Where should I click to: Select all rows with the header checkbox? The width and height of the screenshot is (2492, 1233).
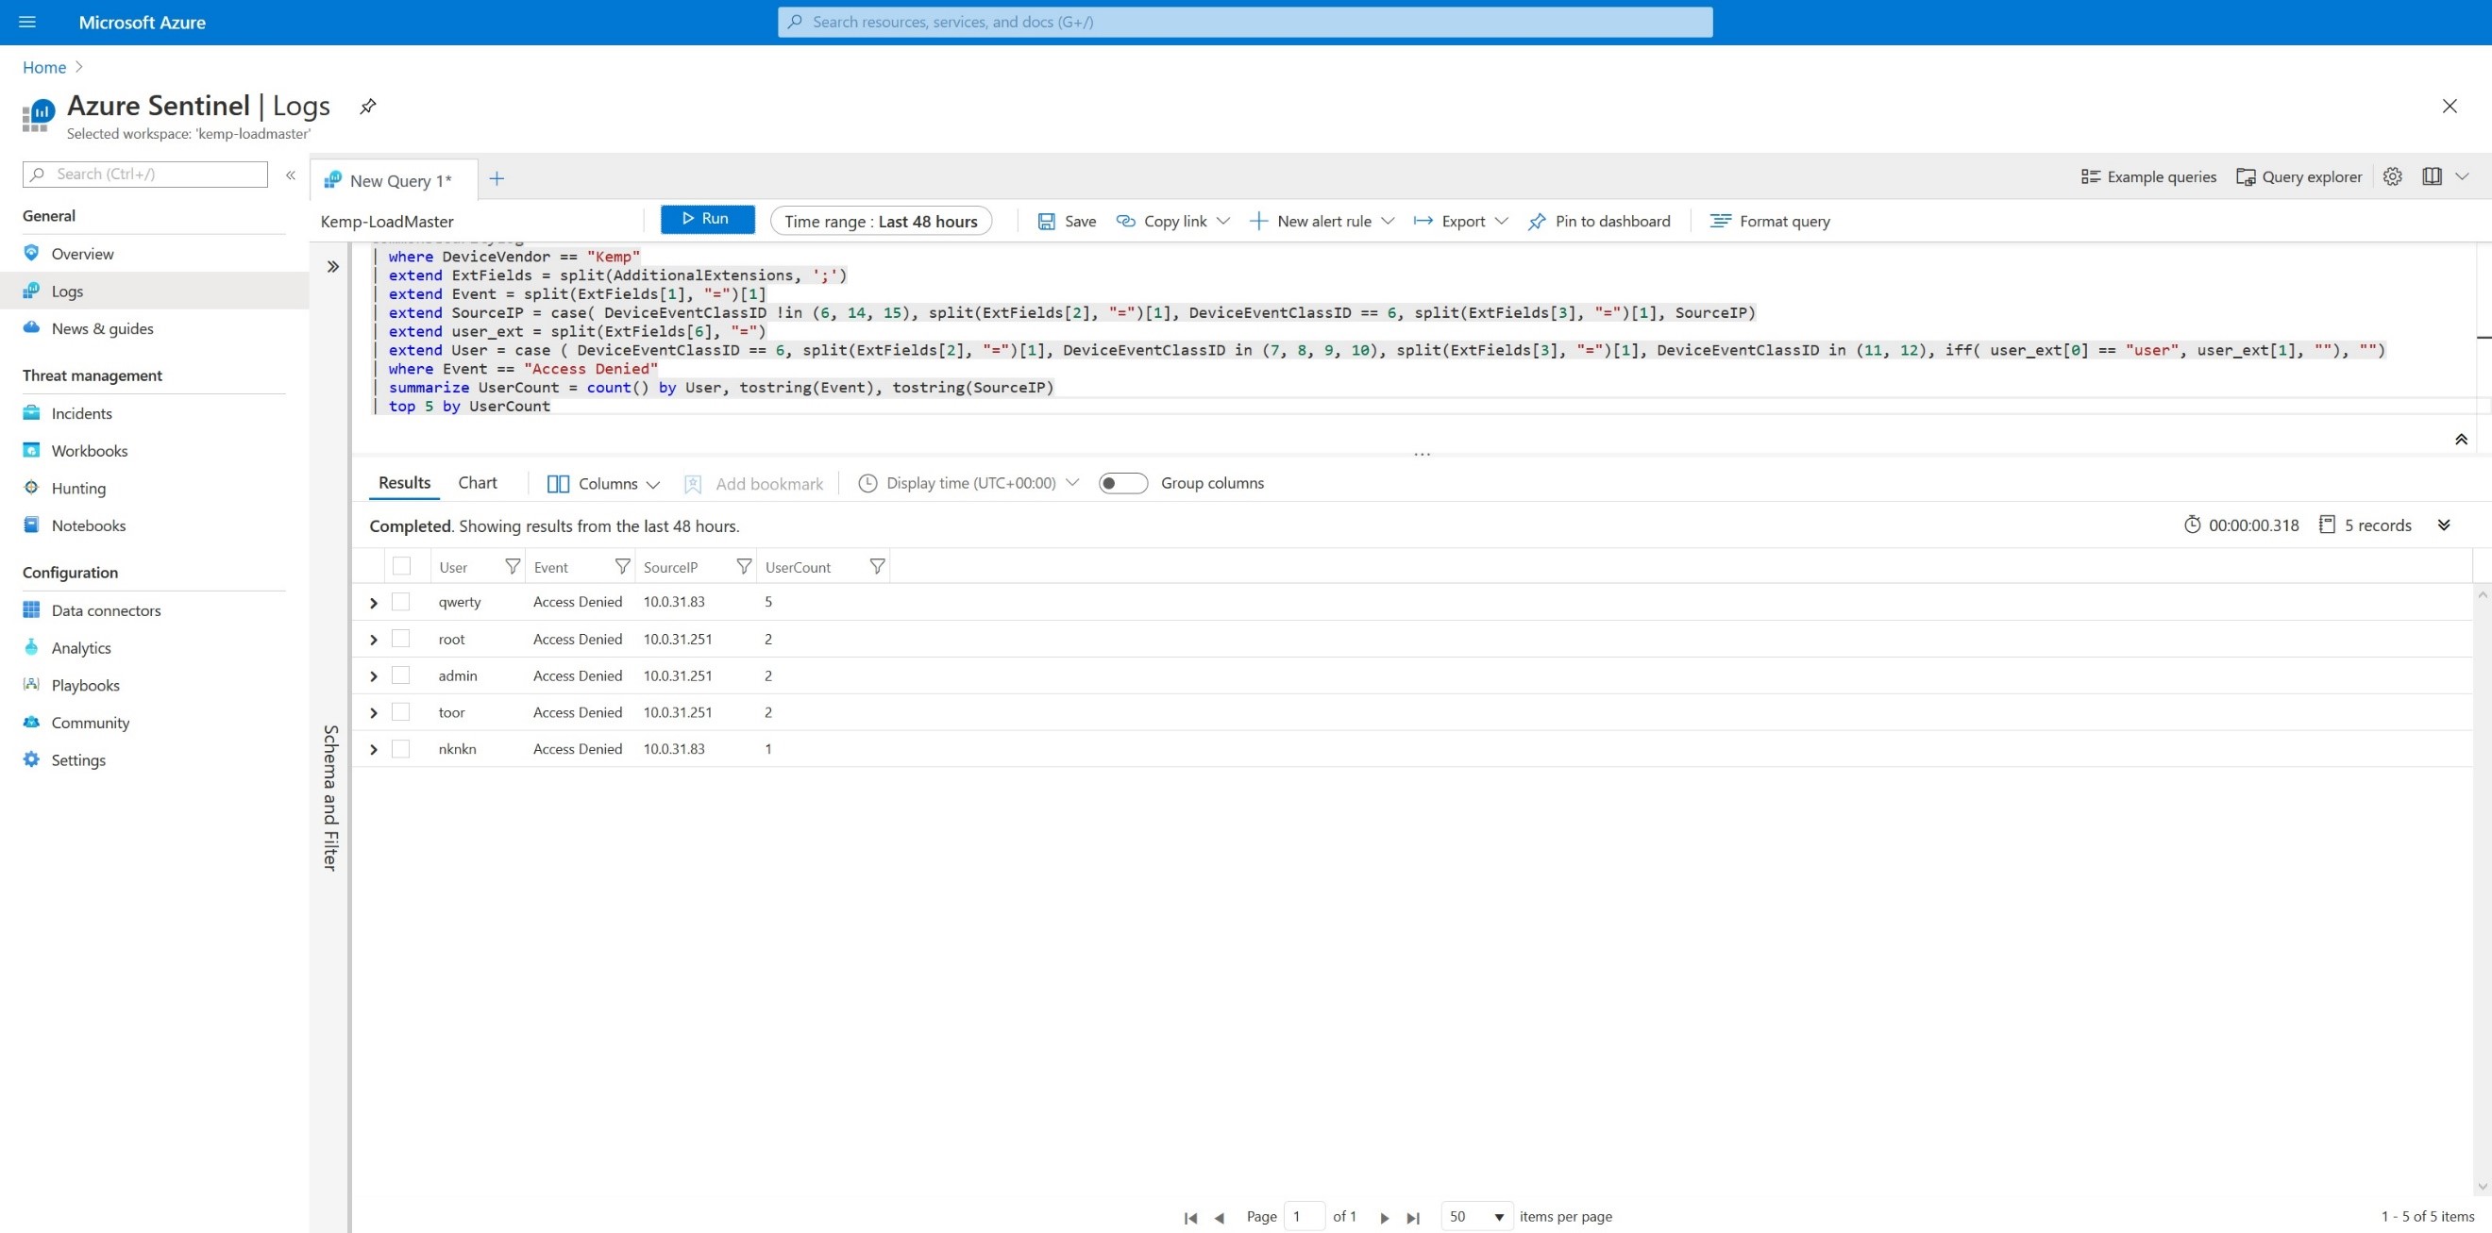[x=401, y=567]
